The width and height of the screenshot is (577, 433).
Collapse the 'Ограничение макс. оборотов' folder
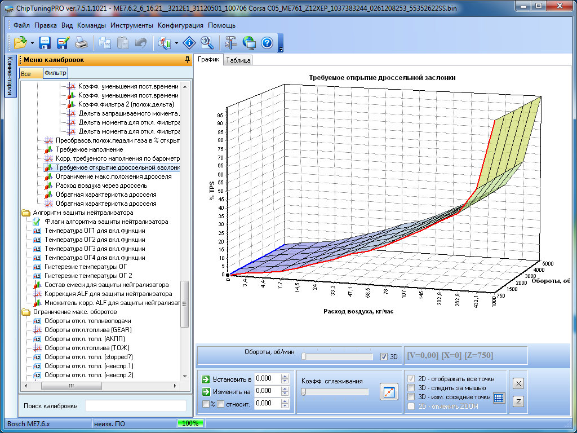pos(26,312)
